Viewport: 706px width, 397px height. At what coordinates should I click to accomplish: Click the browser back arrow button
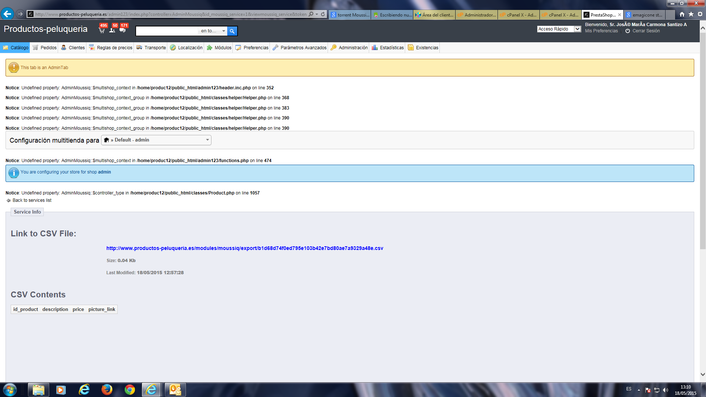click(7, 14)
